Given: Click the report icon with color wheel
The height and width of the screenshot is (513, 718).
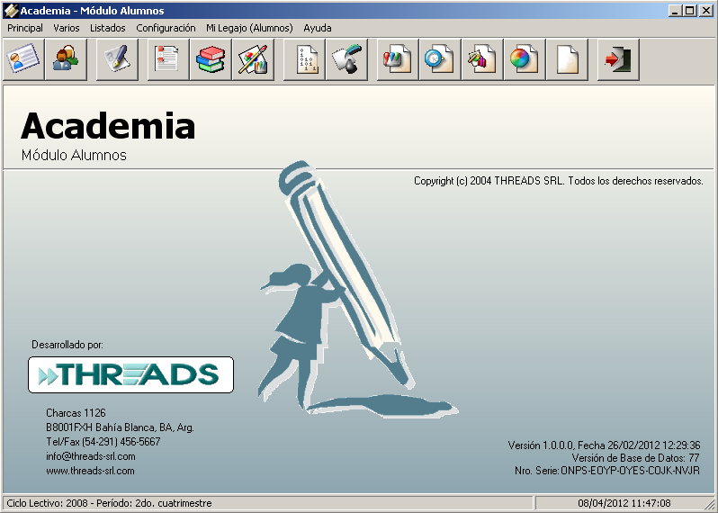Looking at the screenshot, I should pyautogui.click(x=525, y=60).
